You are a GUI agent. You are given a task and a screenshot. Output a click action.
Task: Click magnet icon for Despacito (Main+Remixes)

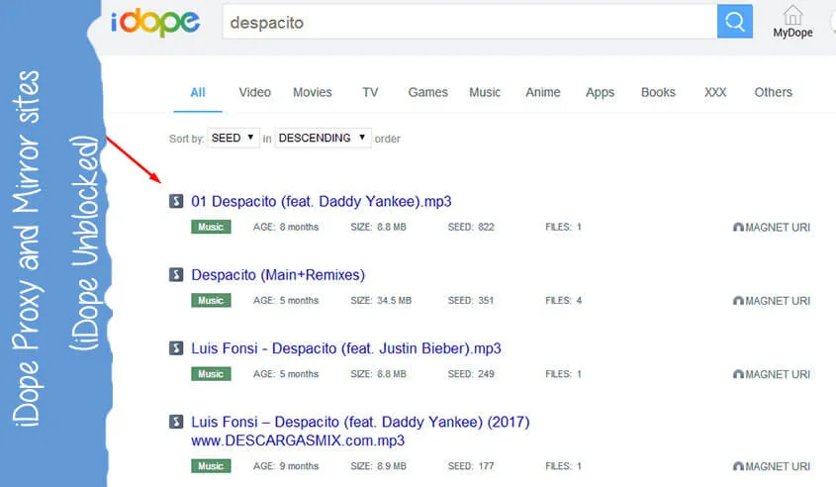click(x=738, y=301)
